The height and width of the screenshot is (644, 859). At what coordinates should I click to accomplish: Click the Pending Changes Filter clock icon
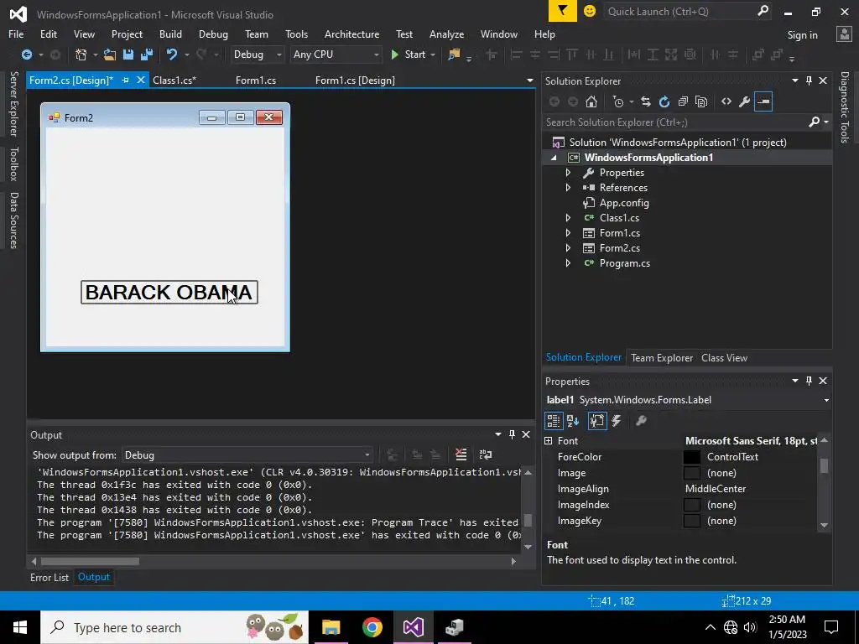(x=618, y=101)
